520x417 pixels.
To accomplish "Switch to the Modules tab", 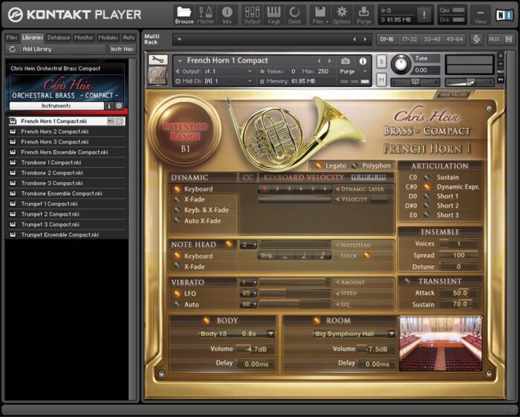I will tap(108, 37).
